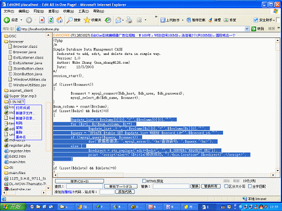
Task: Open the 上网助手 dropdown arrow
Action: pyautogui.click(x=183, y=20)
